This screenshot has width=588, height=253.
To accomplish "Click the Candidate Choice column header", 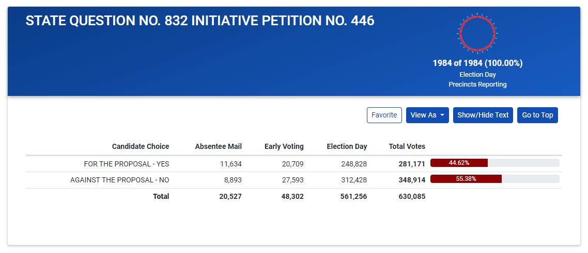I will [x=141, y=146].
